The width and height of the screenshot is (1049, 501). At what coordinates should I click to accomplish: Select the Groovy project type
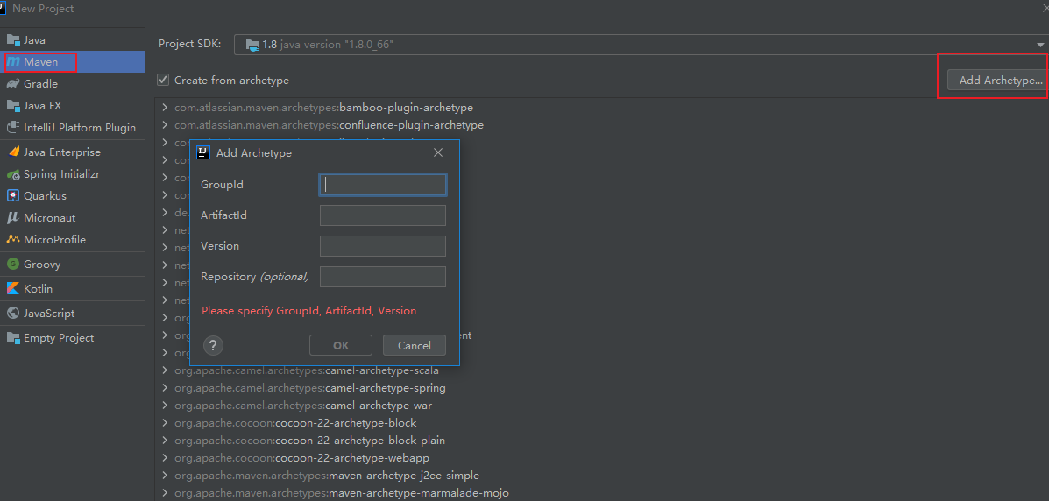(x=72, y=265)
